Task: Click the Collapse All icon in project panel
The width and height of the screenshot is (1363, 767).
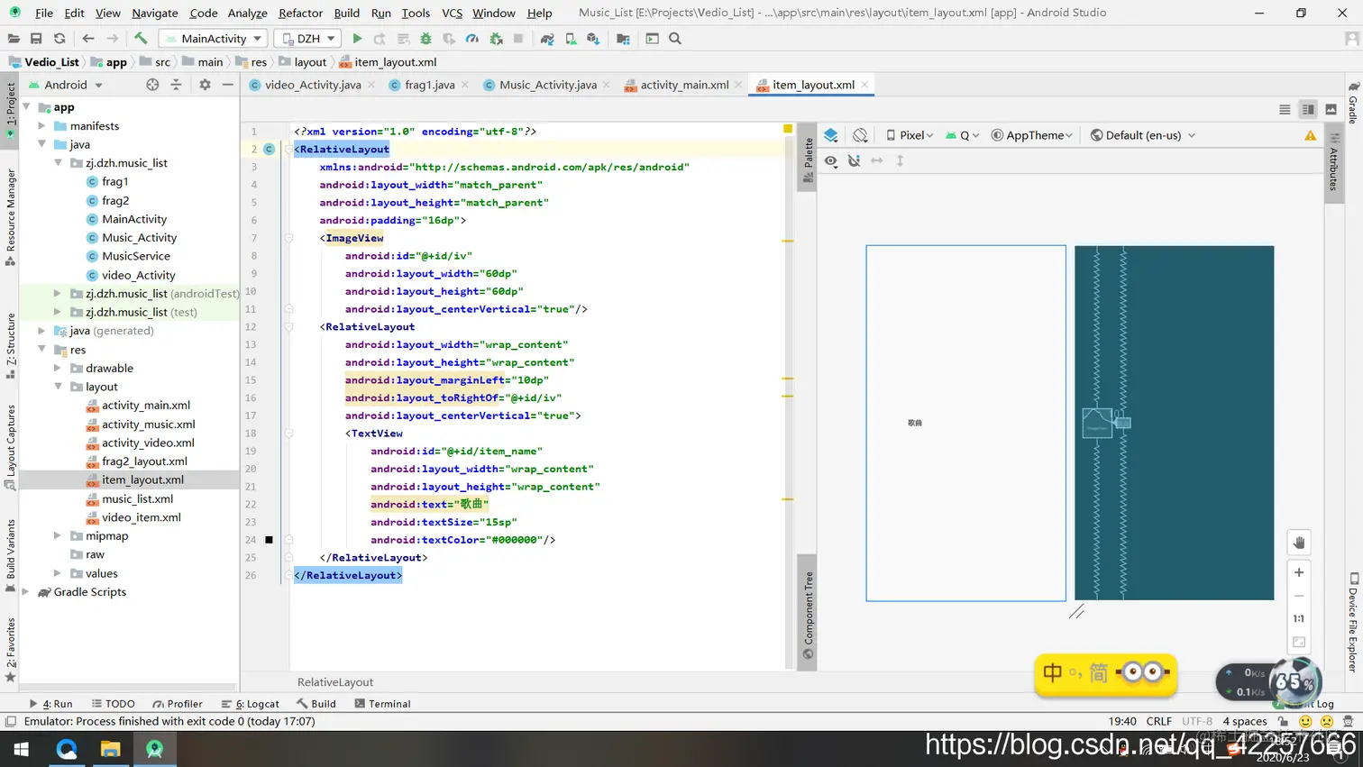Action: (x=176, y=85)
